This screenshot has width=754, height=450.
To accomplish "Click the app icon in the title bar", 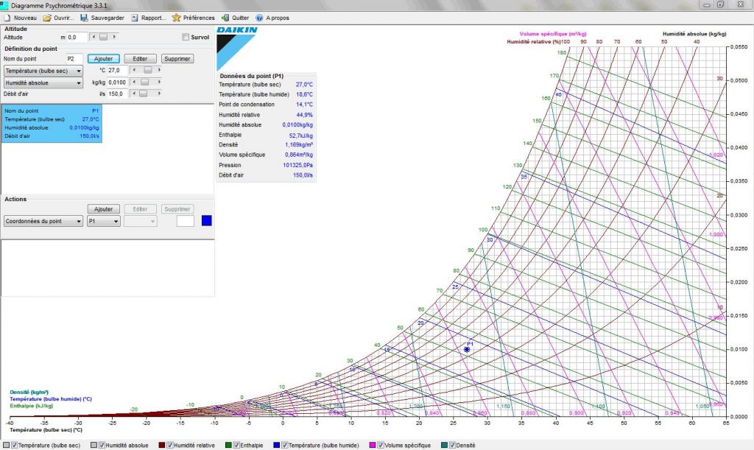I will [x=4, y=5].
